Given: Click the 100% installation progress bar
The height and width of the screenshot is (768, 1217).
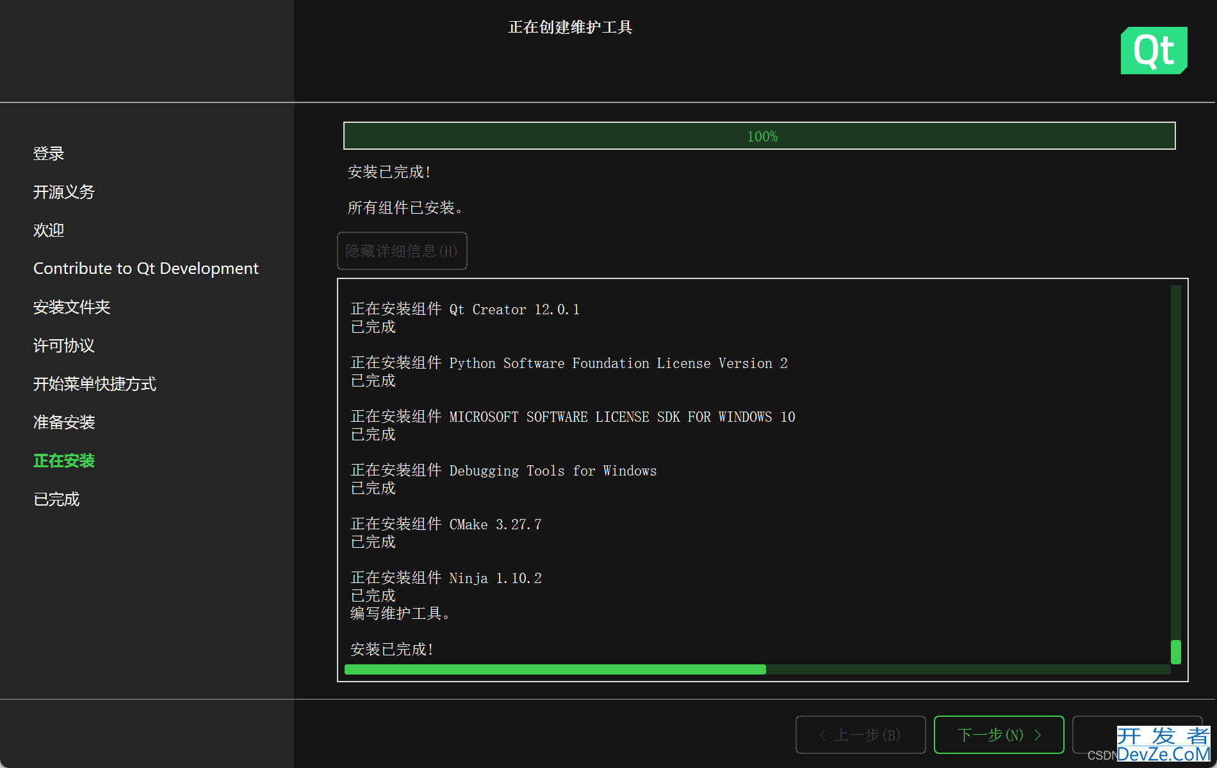Looking at the screenshot, I should (x=759, y=136).
